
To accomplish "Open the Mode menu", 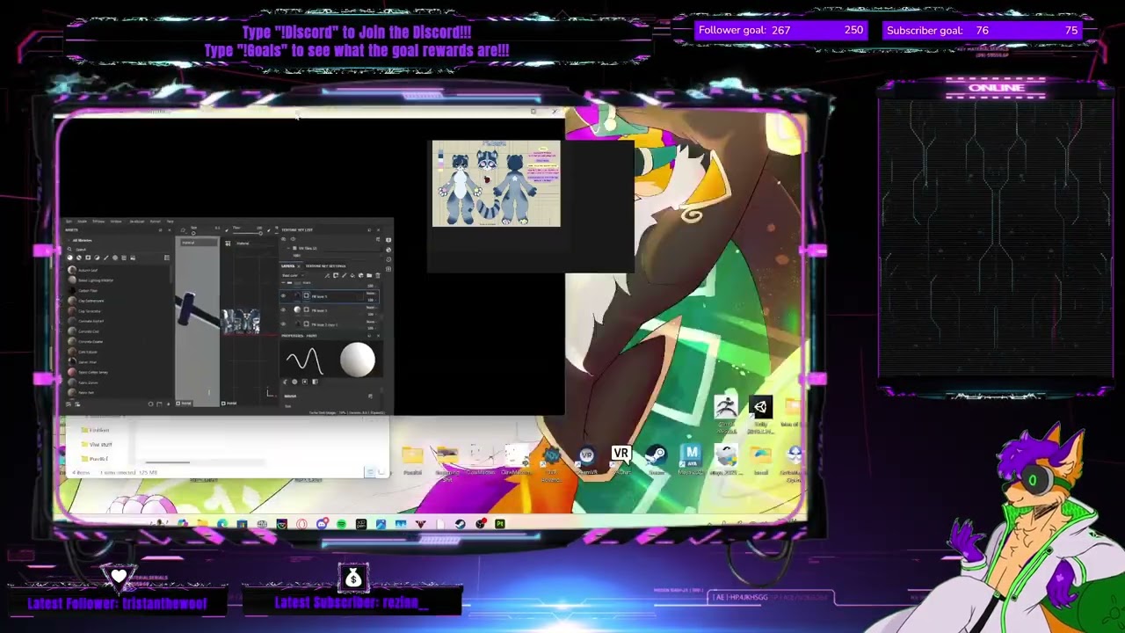I will (x=82, y=221).
